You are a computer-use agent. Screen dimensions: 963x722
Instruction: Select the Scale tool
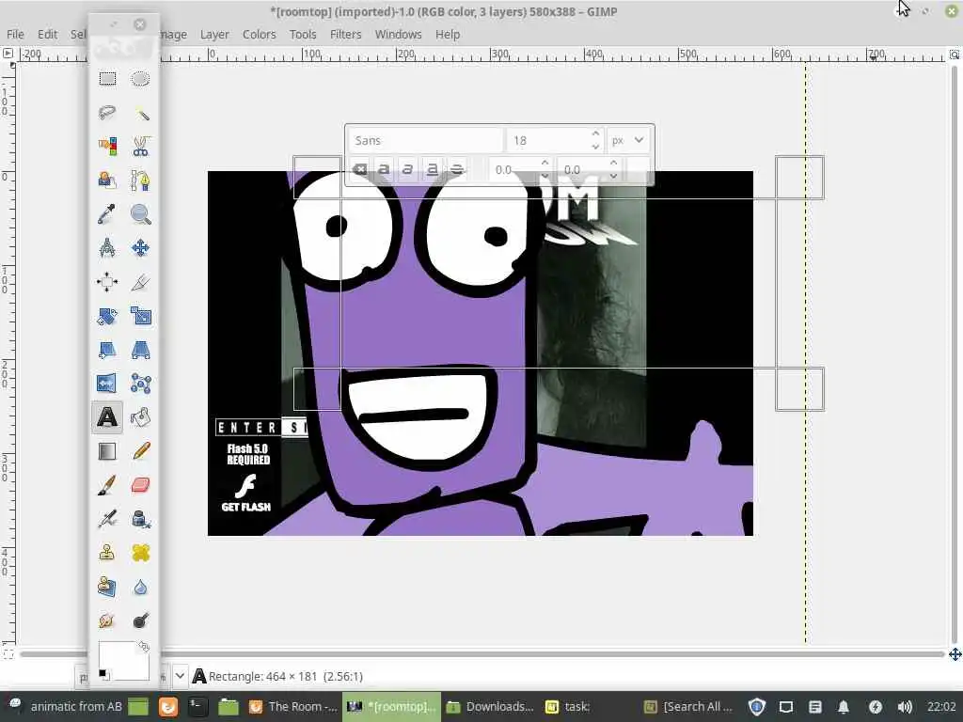point(141,316)
